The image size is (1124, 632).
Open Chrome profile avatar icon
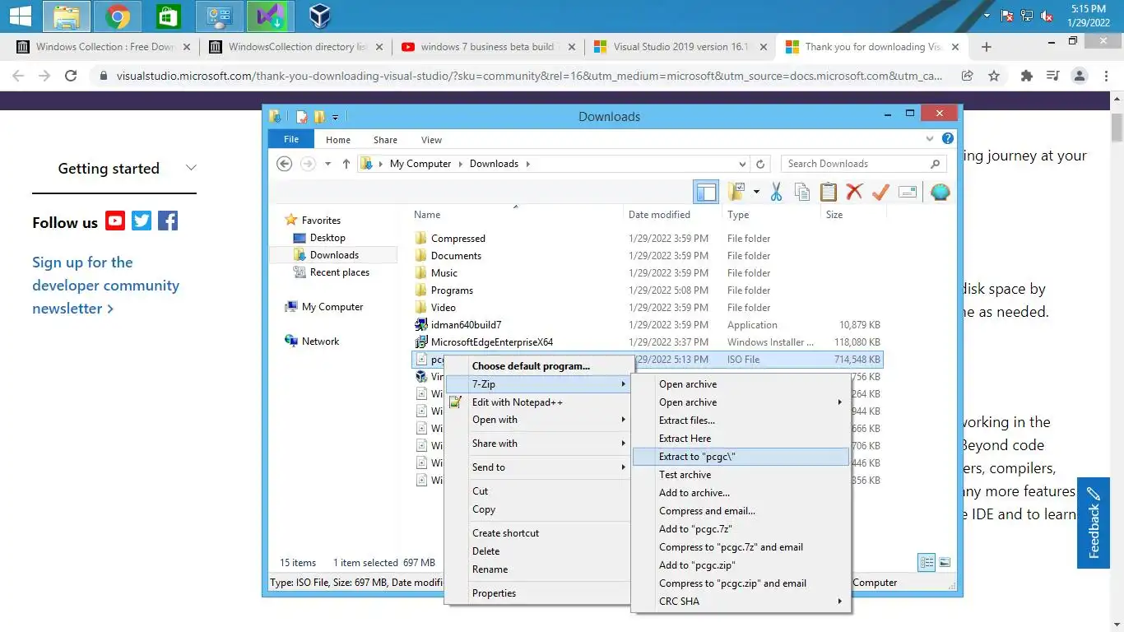[x=1080, y=76]
